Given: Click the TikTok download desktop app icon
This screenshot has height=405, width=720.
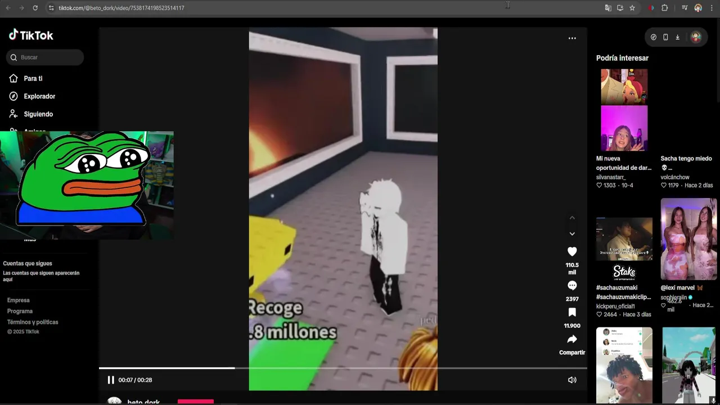Looking at the screenshot, I should (677, 37).
